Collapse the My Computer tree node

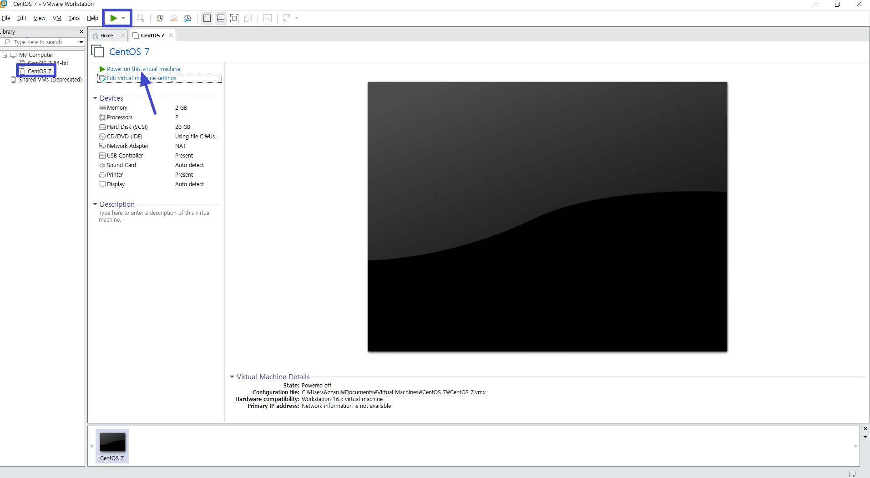pos(5,55)
